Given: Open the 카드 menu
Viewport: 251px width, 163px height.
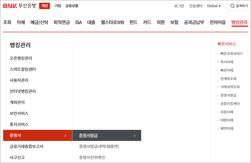Looking at the screenshot, I should click(x=147, y=22).
